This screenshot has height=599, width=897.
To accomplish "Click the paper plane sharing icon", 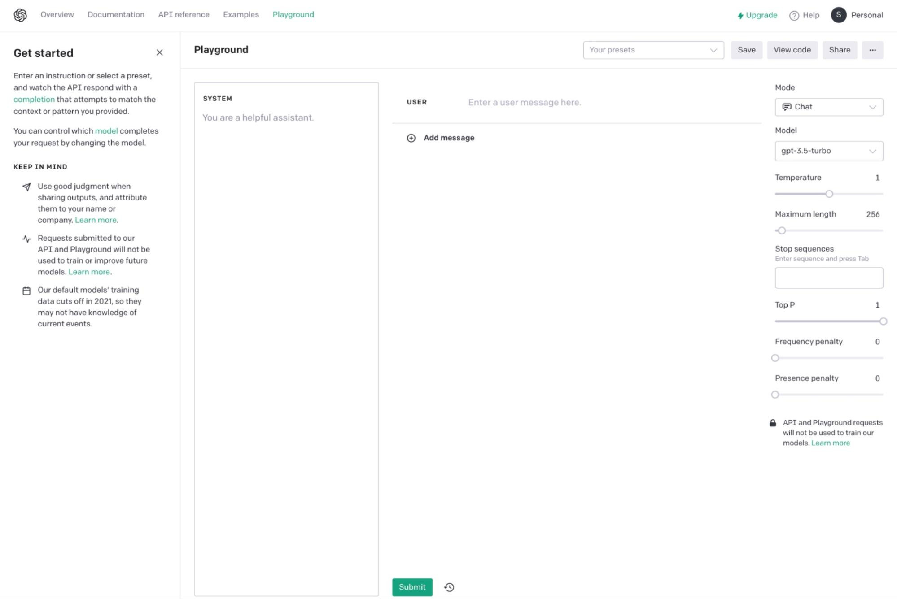I will (x=26, y=187).
